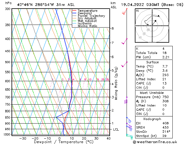This screenshot has width=186, height=144.
Task: Click the magenta wind barb at 400 hPa
Action: (x=124, y=41)
